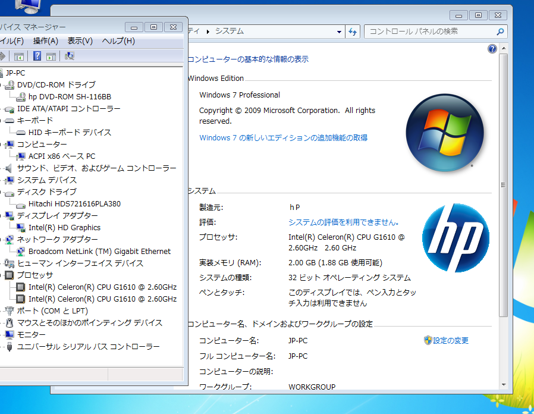
Task: Select the コンピューター category in device tree
Action: click(x=42, y=145)
